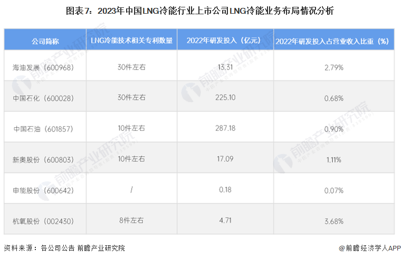Screen dimensions: 401x259
Task: Click the ratio value '1.11%'
Action: point(334,160)
